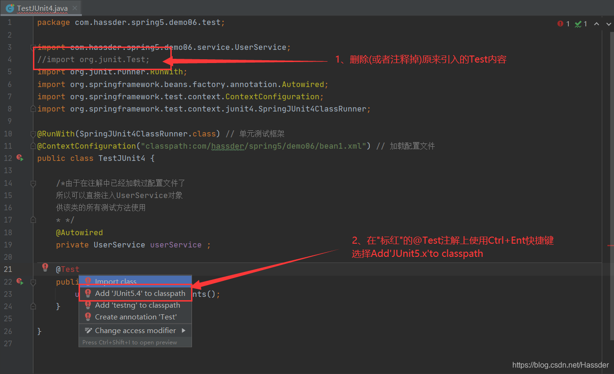Click the 'private UserService userService' field
The height and width of the screenshot is (374, 614).
133,245
